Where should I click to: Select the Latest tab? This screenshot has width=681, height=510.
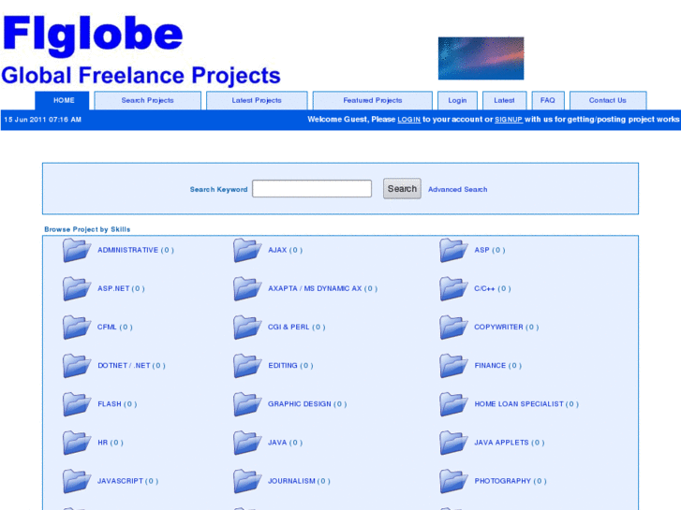504,100
